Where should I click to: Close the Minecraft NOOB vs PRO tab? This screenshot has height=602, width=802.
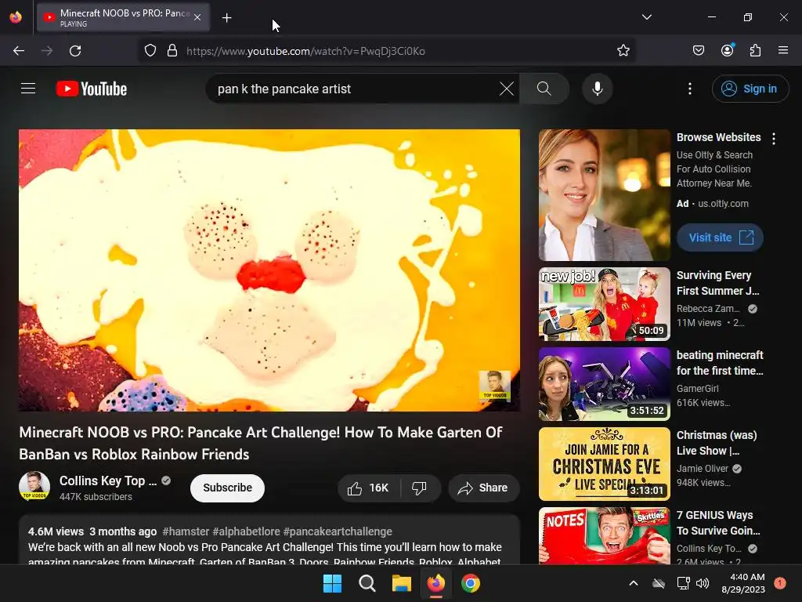pos(197,17)
